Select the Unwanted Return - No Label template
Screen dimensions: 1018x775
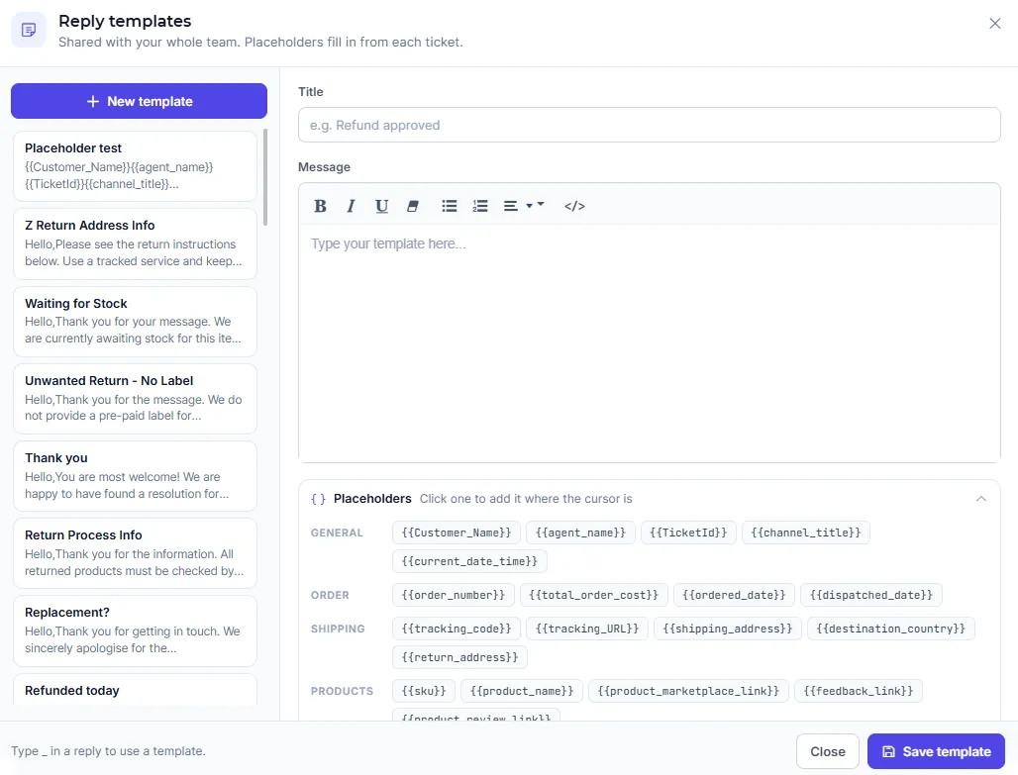click(x=135, y=399)
